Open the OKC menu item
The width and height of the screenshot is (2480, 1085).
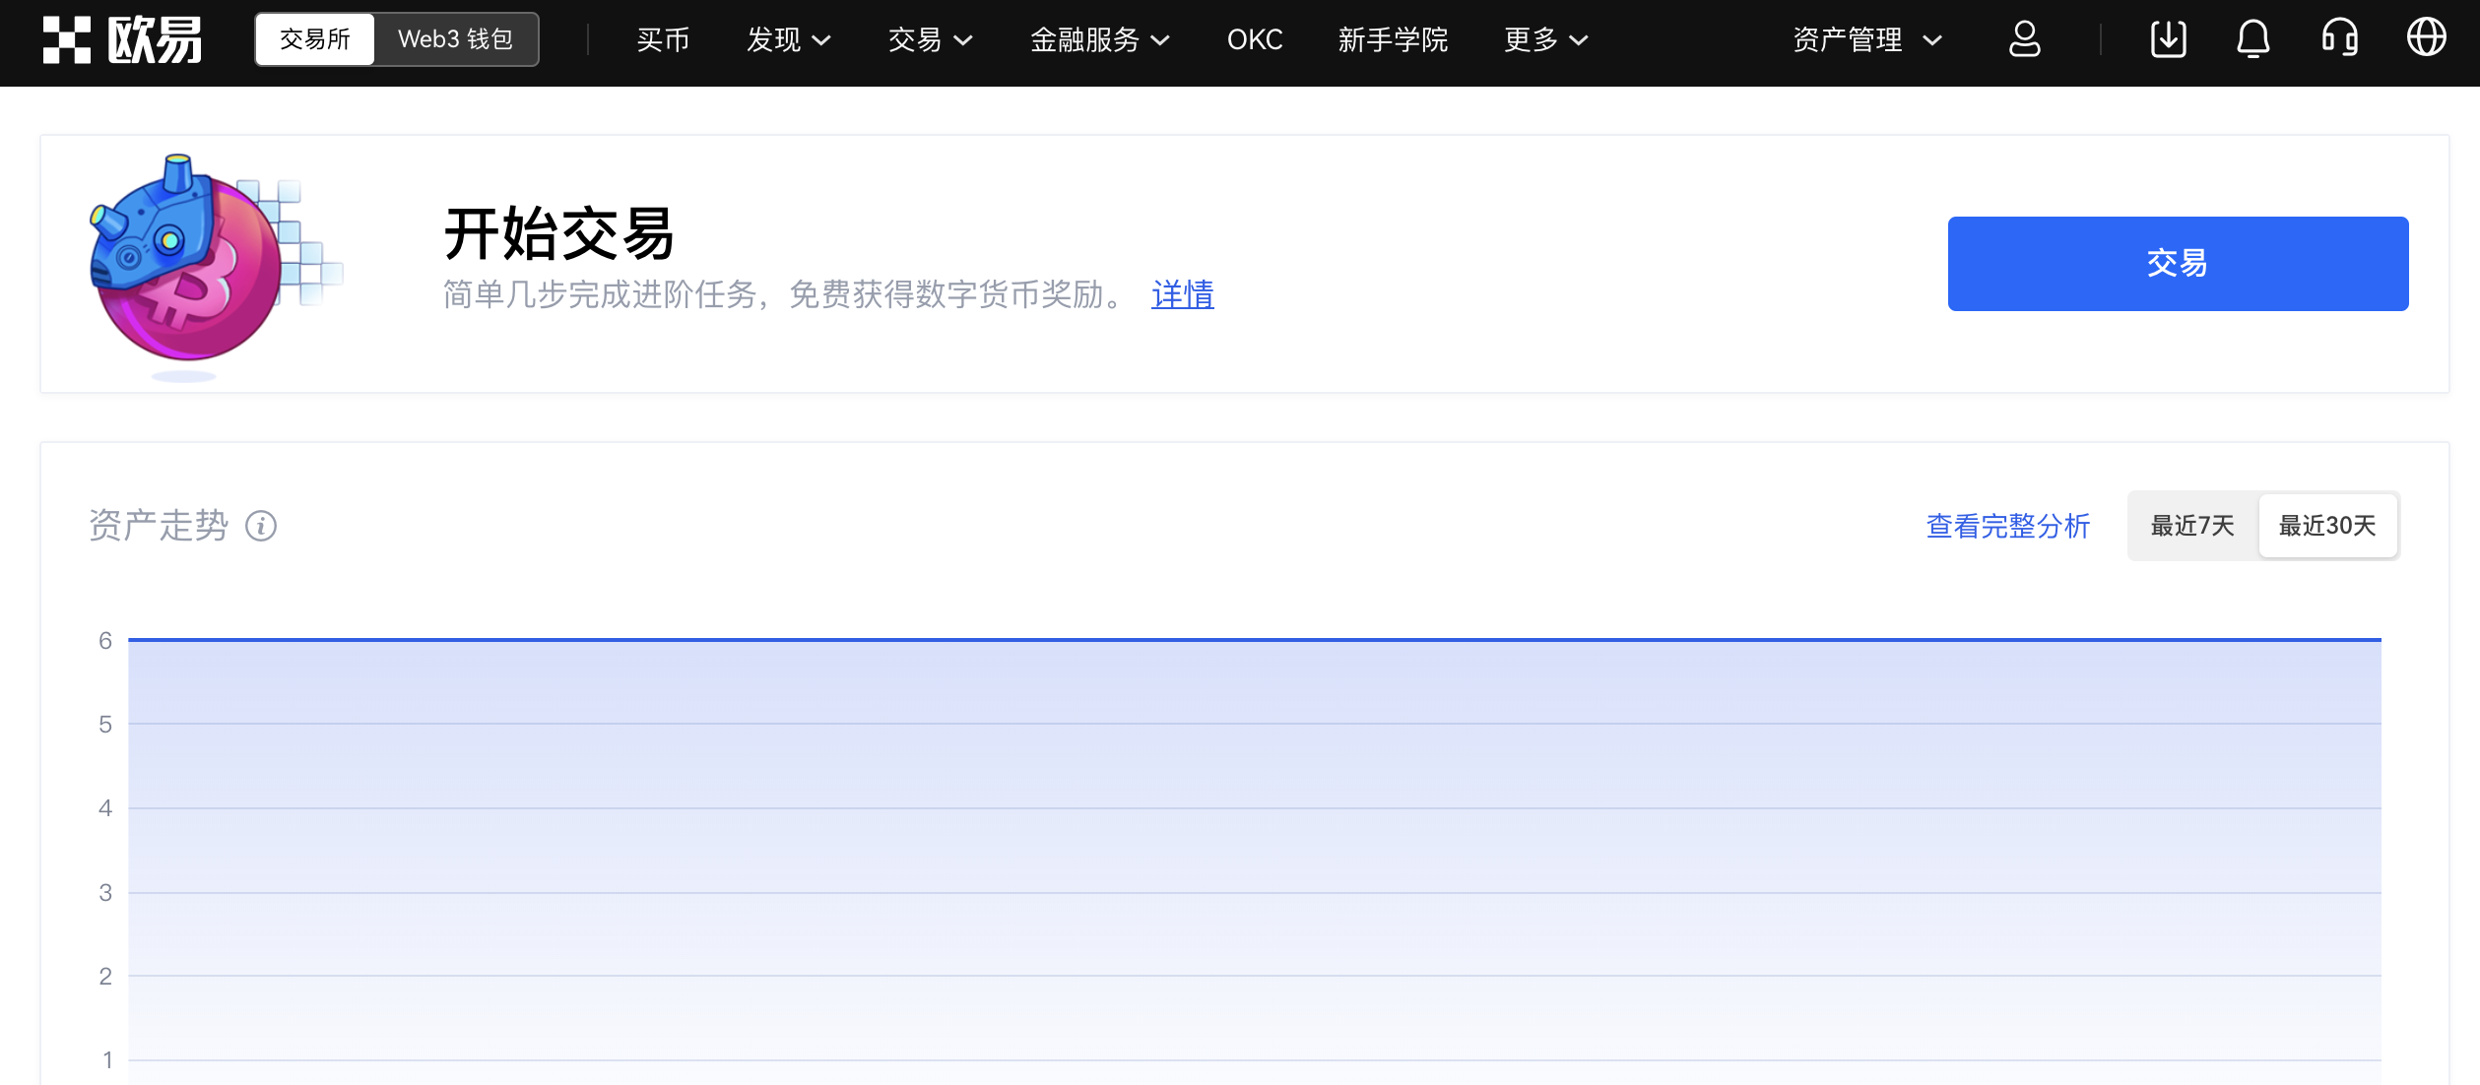(x=1255, y=40)
